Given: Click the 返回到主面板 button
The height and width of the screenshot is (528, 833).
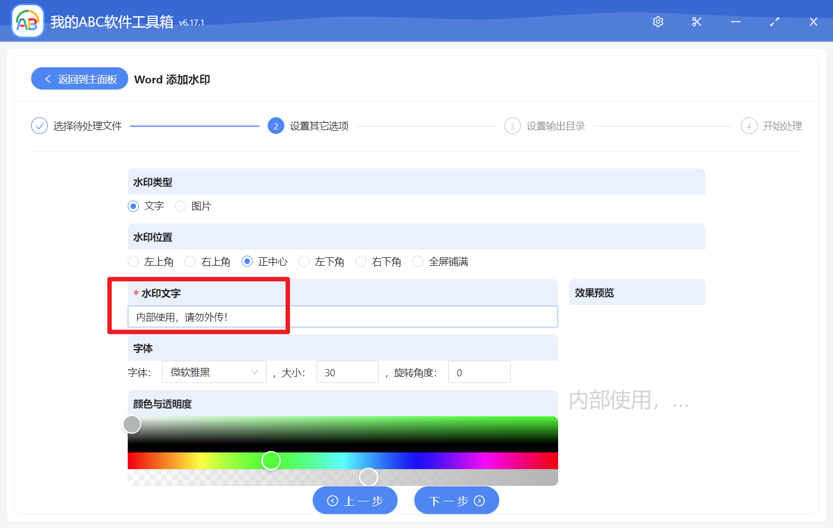Looking at the screenshot, I should pos(79,78).
